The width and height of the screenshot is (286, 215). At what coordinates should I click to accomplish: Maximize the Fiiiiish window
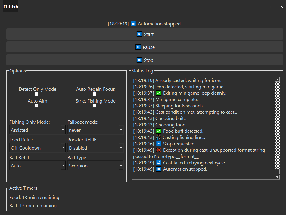click(x=271, y=7)
